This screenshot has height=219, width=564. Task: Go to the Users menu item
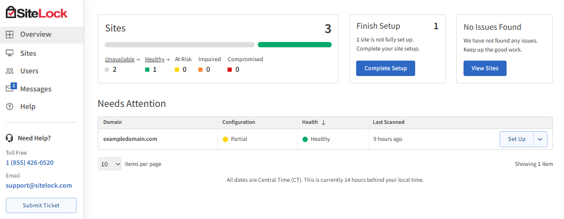29,71
